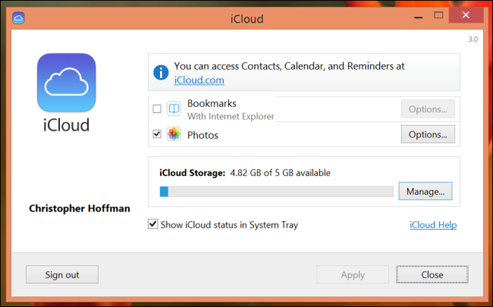The image size is (493, 307).
Task: Click the Bookmarks book icon
Action: click(174, 109)
